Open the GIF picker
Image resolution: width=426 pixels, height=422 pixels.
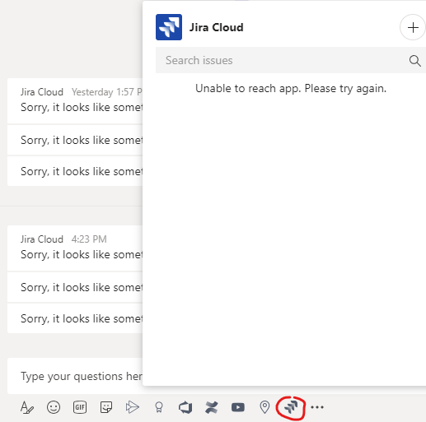(80, 407)
